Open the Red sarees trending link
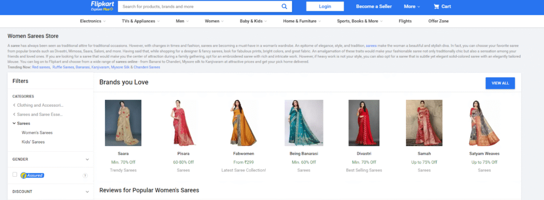Image resolution: width=544 pixels, height=200 pixels. click(x=40, y=67)
